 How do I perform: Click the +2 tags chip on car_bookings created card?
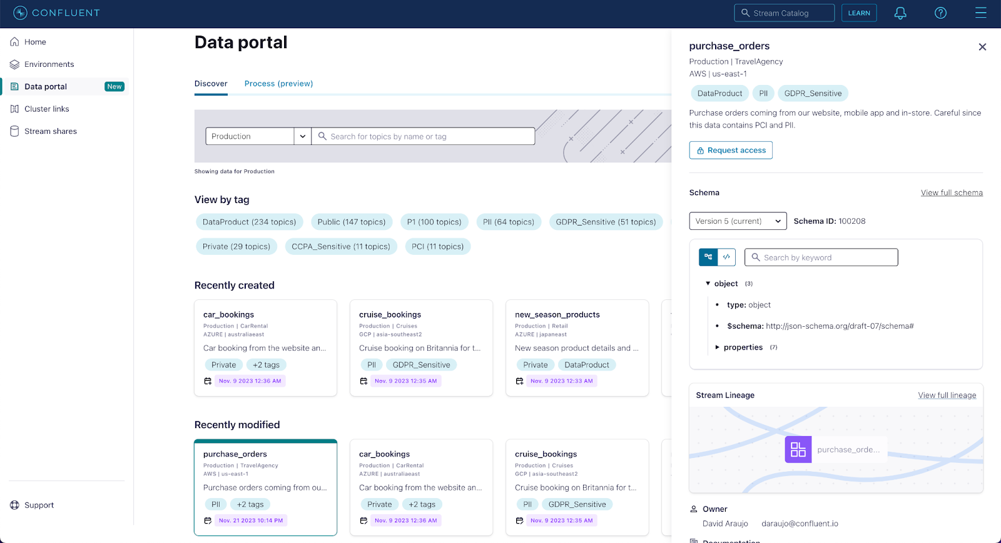(266, 365)
